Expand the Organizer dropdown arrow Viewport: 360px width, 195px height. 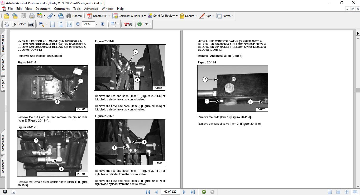pyautogui.click(x=44, y=16)
